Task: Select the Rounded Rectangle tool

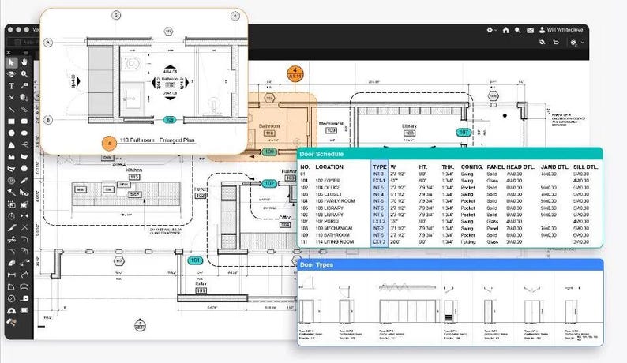Action: [24, 122]
